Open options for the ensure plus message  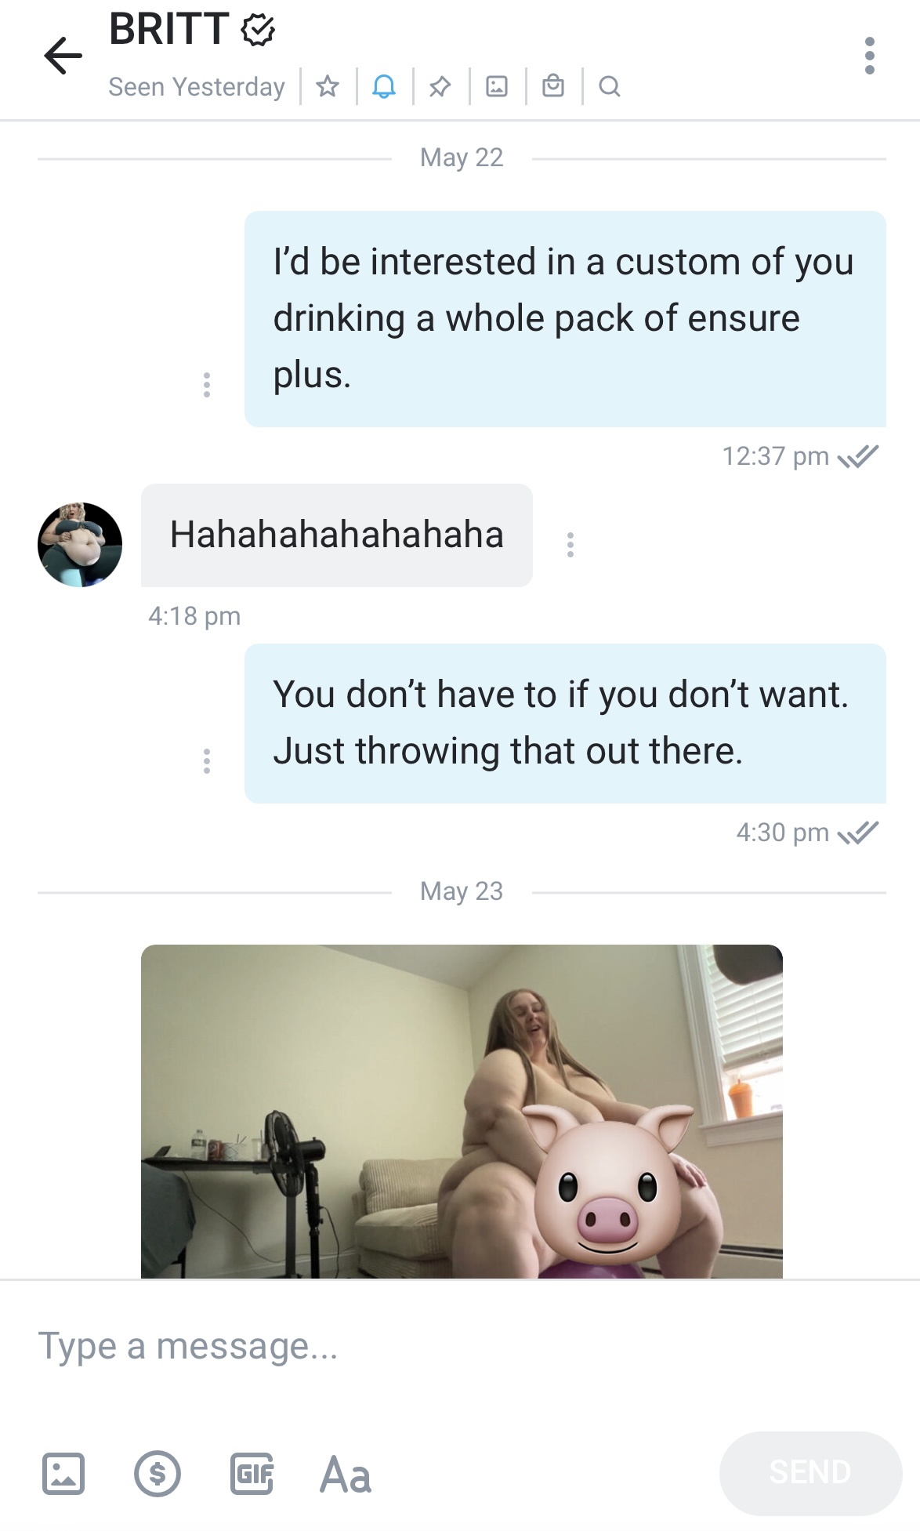pos(207,385)
